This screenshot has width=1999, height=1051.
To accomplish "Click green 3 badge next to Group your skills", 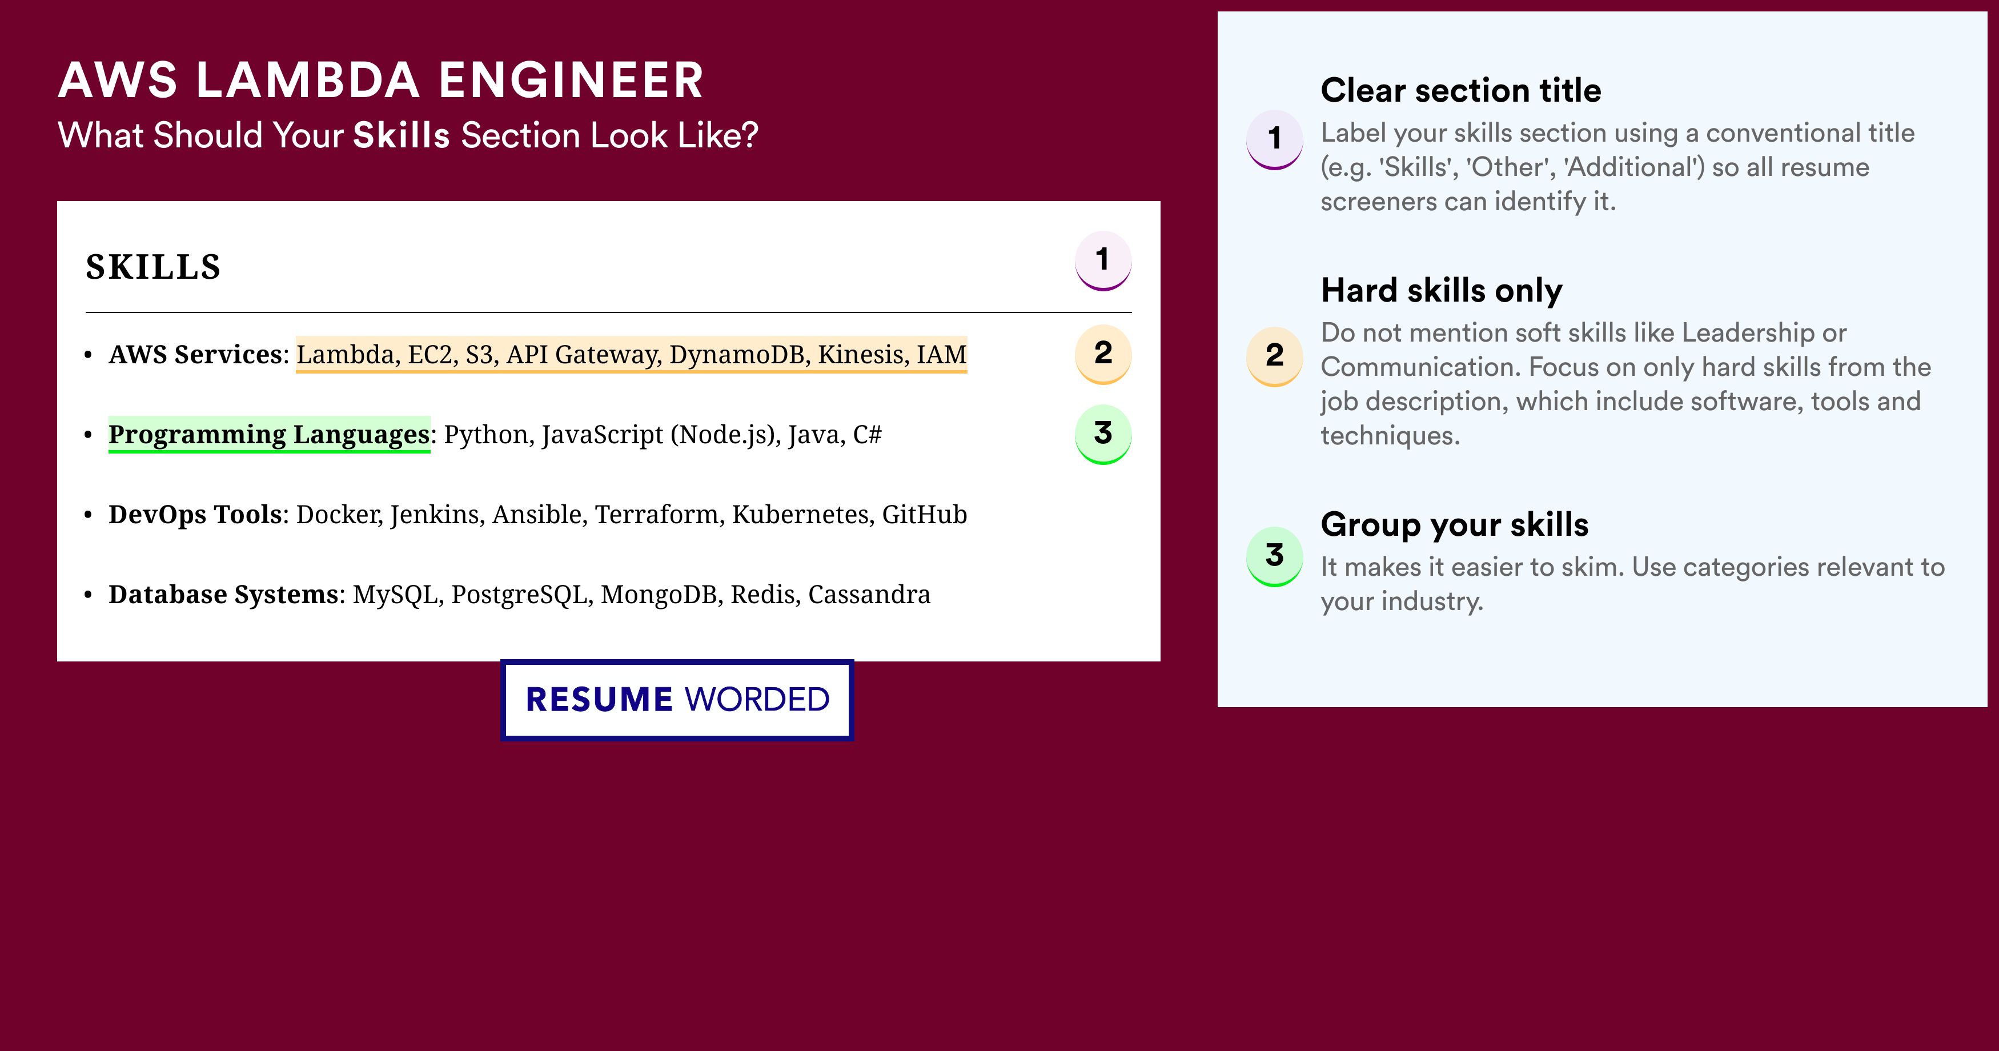I will tap(1274, 556).
